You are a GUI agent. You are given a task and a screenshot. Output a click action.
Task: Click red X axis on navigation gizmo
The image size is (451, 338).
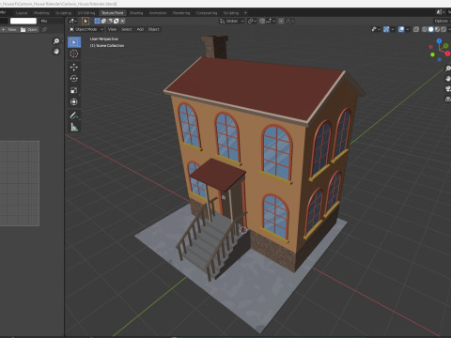point(448,54)
